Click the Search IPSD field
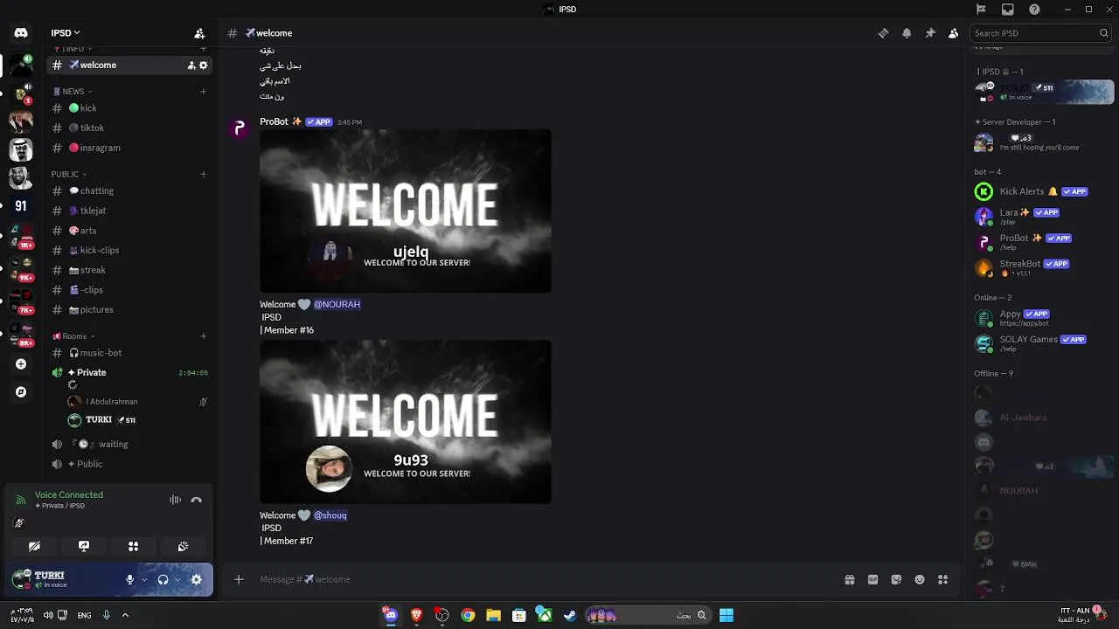This screenshot has width=1119, height=629. point(1040,33)
